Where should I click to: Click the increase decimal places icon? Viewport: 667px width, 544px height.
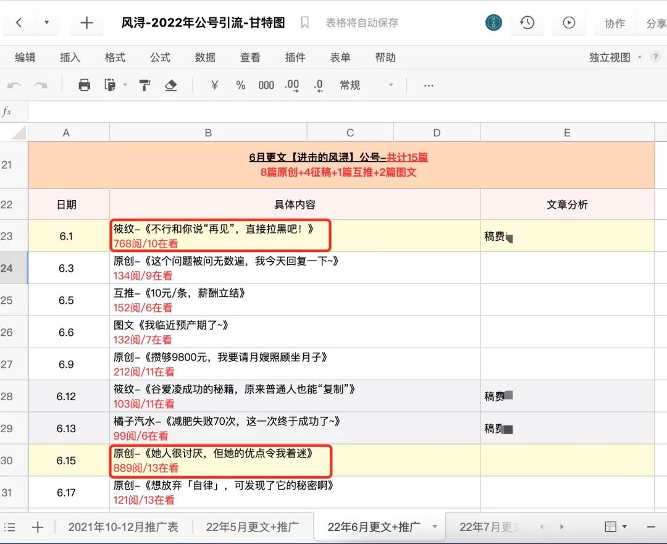[x=291, y=85]
